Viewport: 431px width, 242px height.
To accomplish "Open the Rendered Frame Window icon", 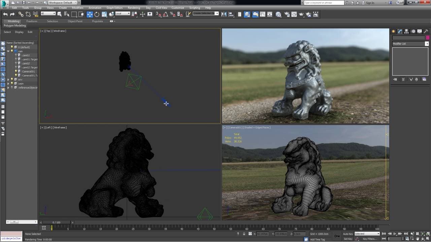I will (294, 14).
